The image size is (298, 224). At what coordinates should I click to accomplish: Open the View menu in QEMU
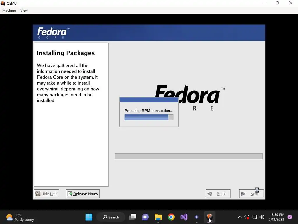point(24,10)
